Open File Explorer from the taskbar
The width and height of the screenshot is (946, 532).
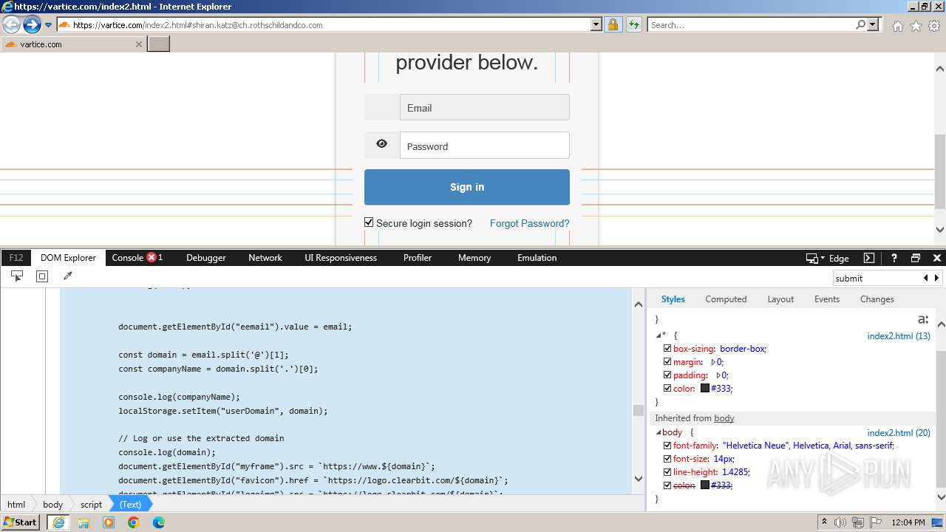84,522
